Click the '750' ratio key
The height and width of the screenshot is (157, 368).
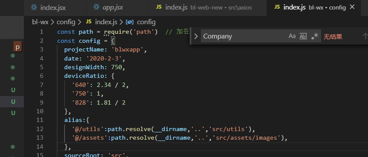click(81, 94)
